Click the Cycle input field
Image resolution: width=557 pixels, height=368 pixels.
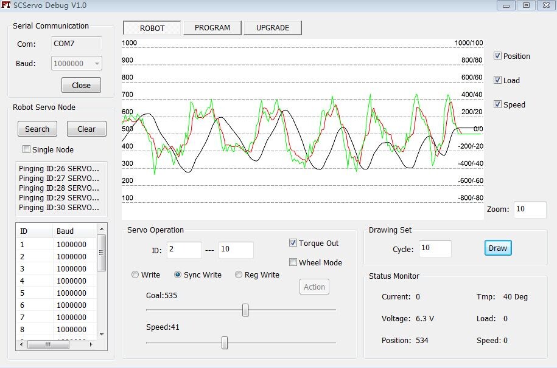pyautogui.click(x=435, y=248)
